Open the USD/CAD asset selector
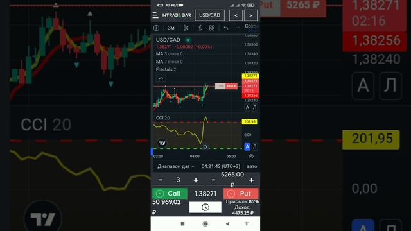The image size is (411, 231). point(210,15)
